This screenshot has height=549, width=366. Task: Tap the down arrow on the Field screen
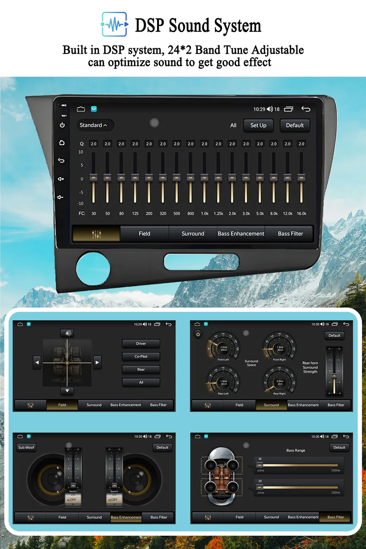click(x=67, y=391)
